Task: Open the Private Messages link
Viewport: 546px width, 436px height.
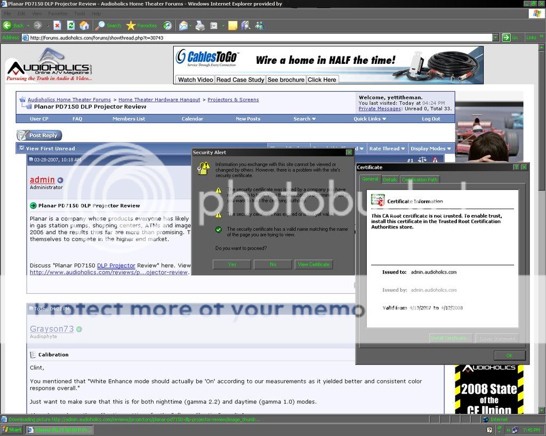Action: click(380, 109)
